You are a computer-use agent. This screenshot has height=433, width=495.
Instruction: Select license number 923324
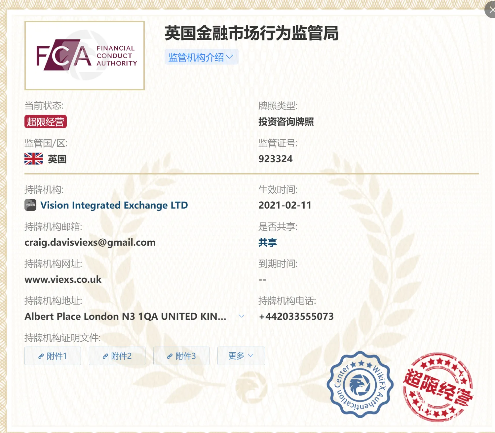coord(276,159)
